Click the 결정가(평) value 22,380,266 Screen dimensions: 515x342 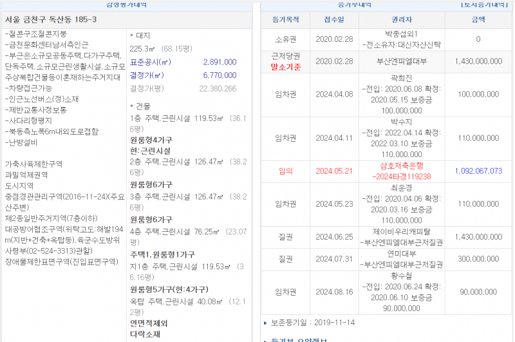(x=218, y=89)
